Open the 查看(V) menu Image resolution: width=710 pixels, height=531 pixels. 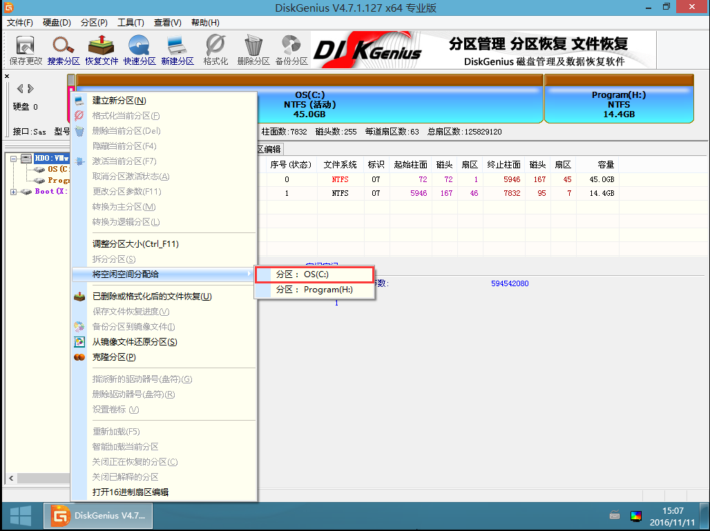tap(168, 23)
